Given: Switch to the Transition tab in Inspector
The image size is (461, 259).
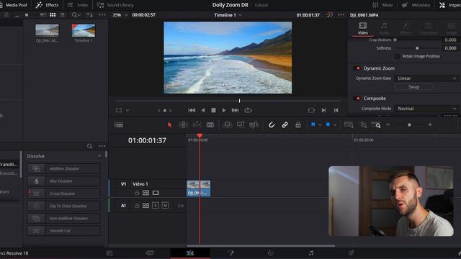Looking at the screenshot, I should coord(429,29).
